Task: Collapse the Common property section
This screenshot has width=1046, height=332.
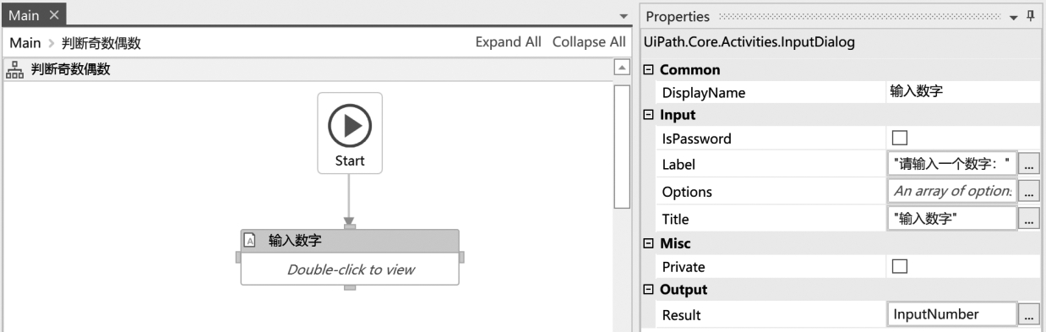Action: [x=649, y=70]
